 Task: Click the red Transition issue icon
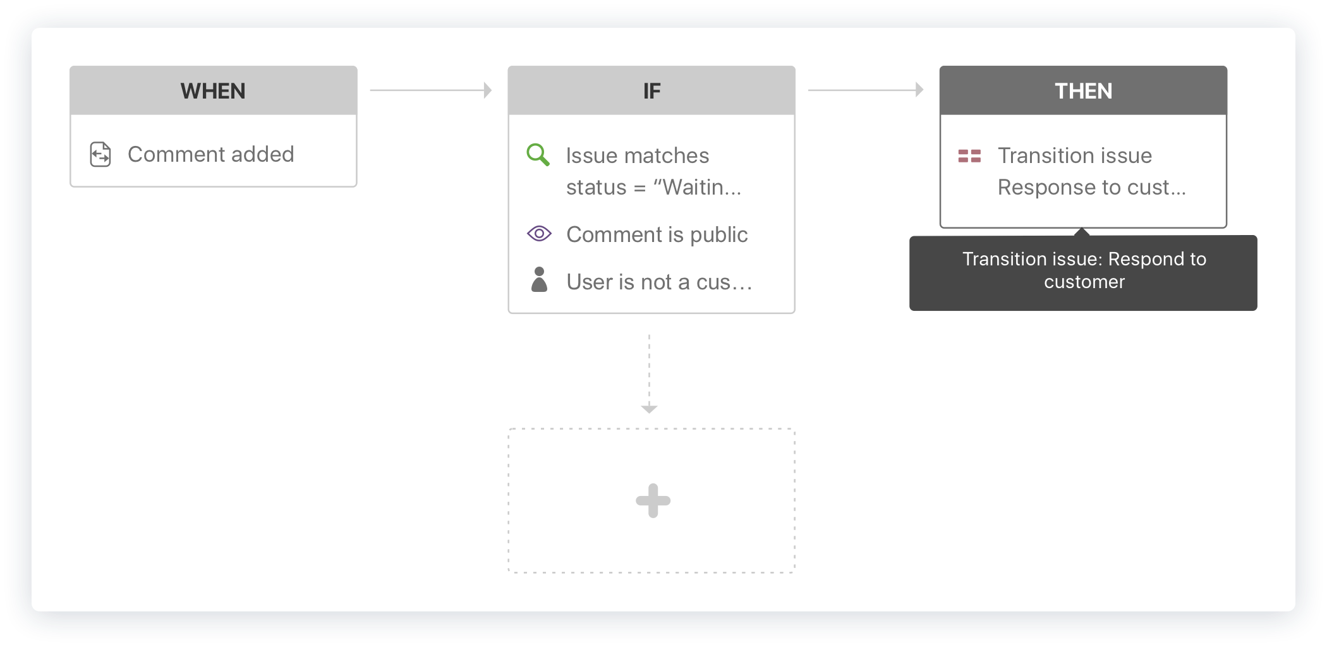pos(969,155)
